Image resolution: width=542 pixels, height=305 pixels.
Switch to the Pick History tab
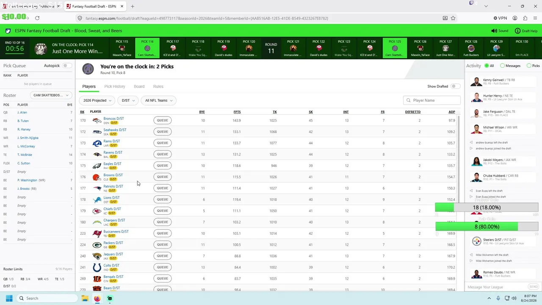[115, 86]
